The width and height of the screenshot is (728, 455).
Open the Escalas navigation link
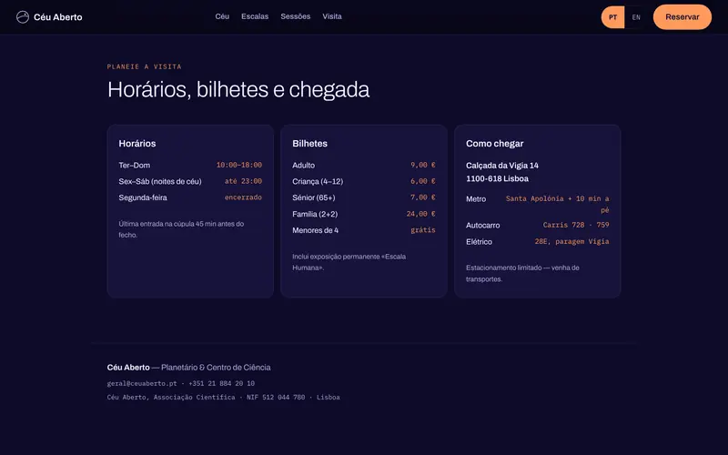pyautogui.click(x=255, y=16)
